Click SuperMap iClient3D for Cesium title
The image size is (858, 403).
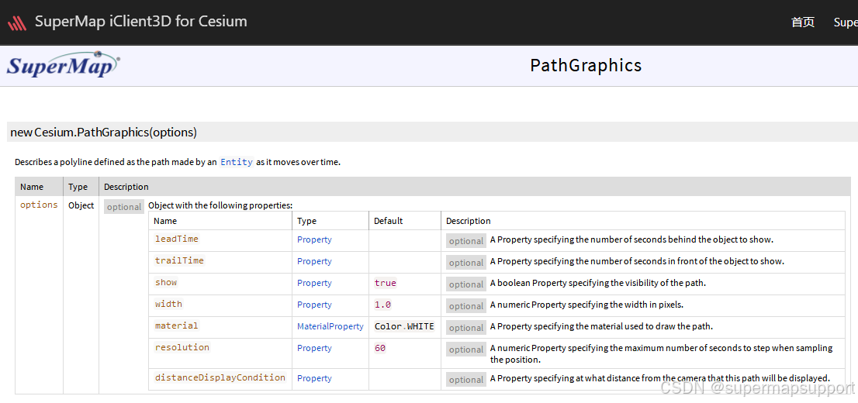point(141,22)
